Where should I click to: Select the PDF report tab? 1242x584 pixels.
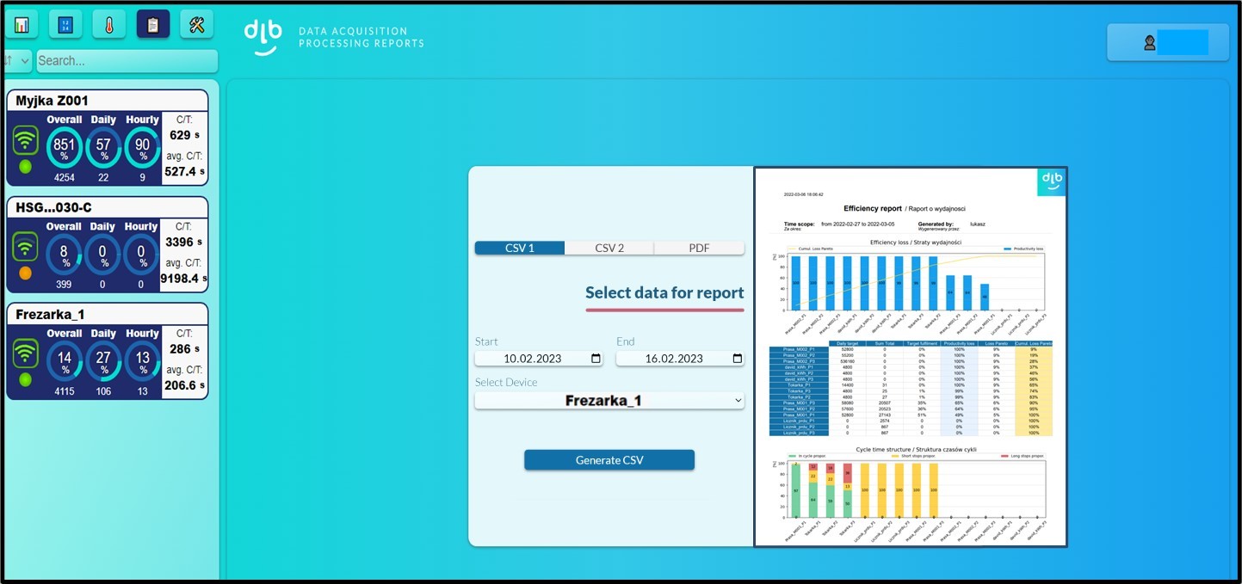pos(699,248)
